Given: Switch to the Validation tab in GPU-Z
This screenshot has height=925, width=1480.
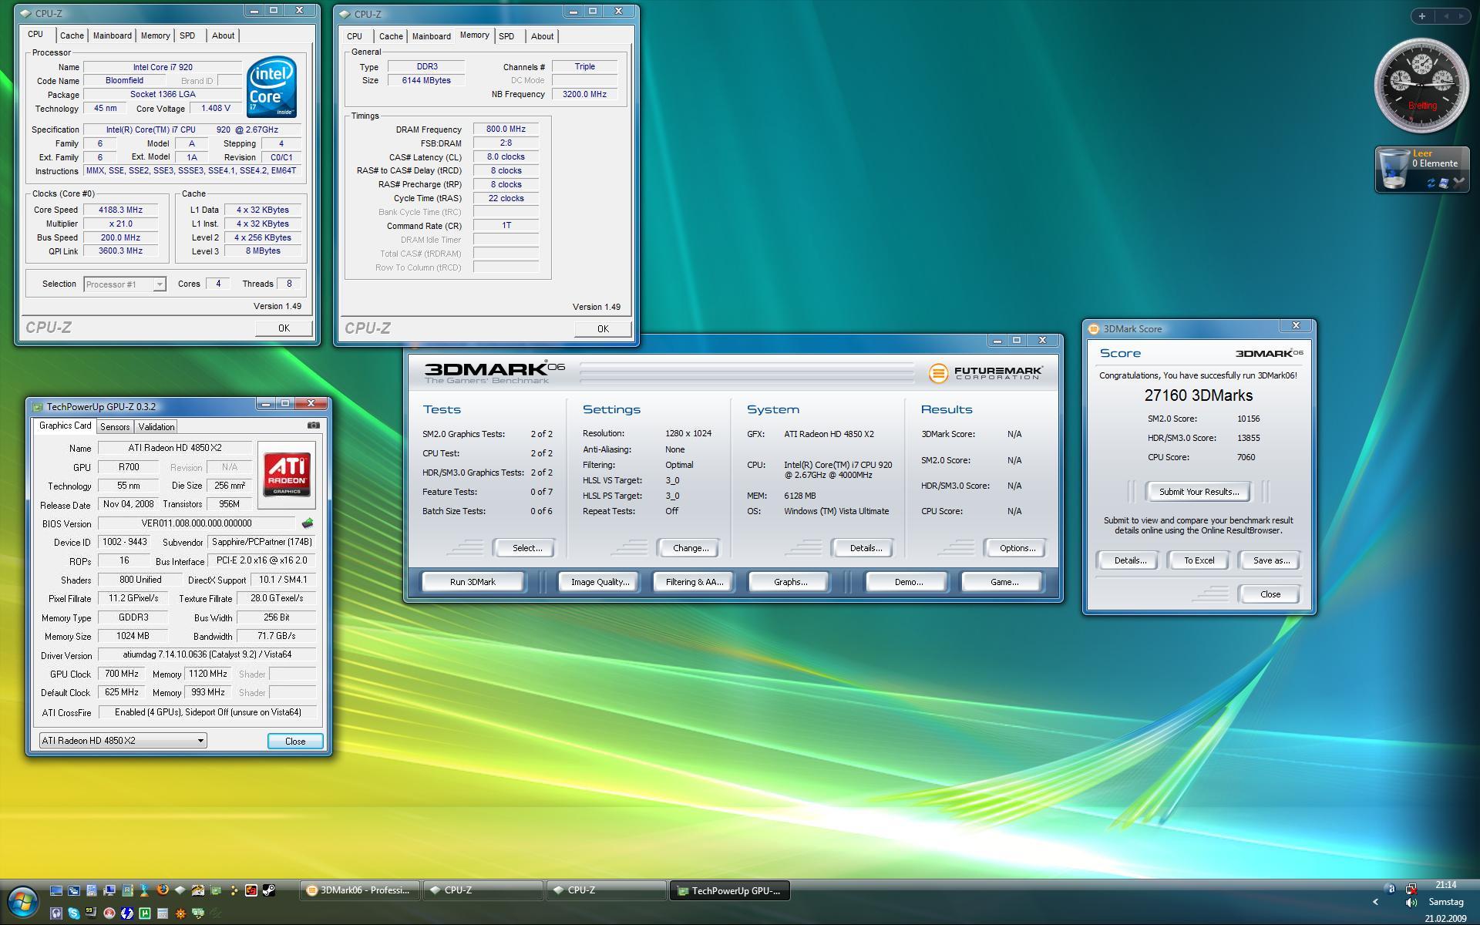Looking at the screenshot, I should (156, 427).
